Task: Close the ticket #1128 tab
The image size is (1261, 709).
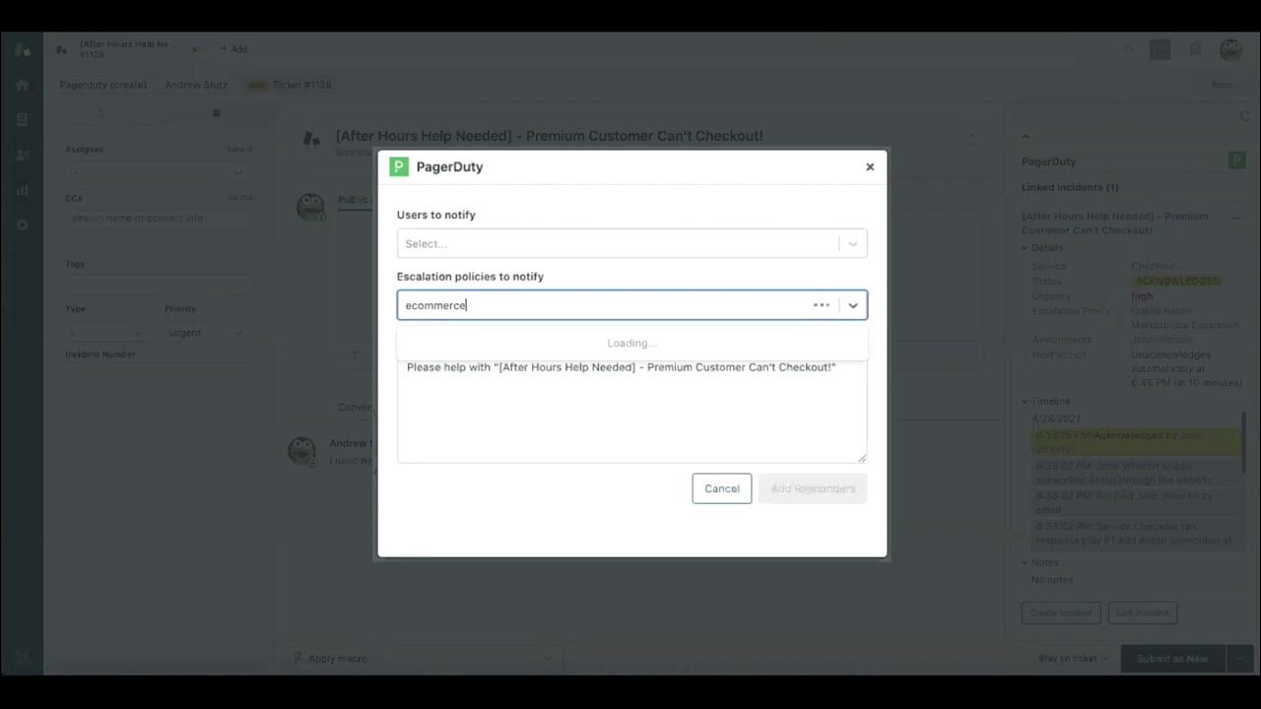Action: click(194, 49)
